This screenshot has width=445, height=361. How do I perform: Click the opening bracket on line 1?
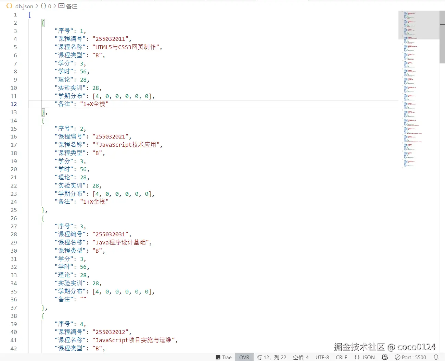click(30, 15)
